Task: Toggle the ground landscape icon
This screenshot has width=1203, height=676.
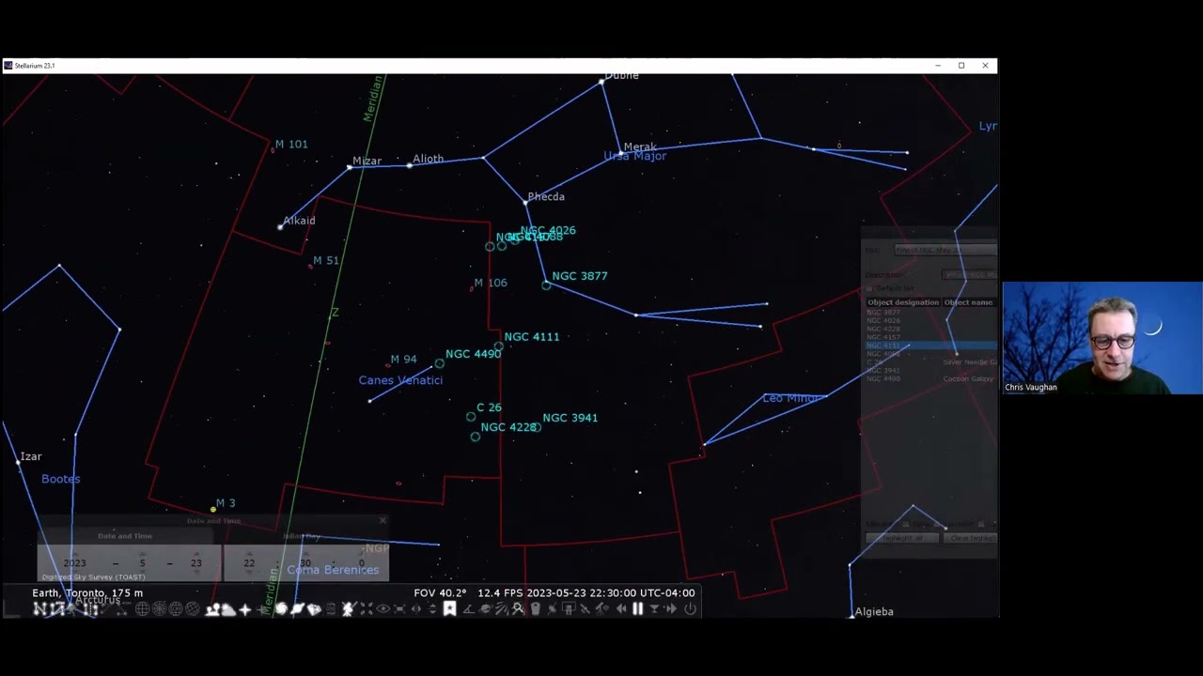Action: [212, 608]
